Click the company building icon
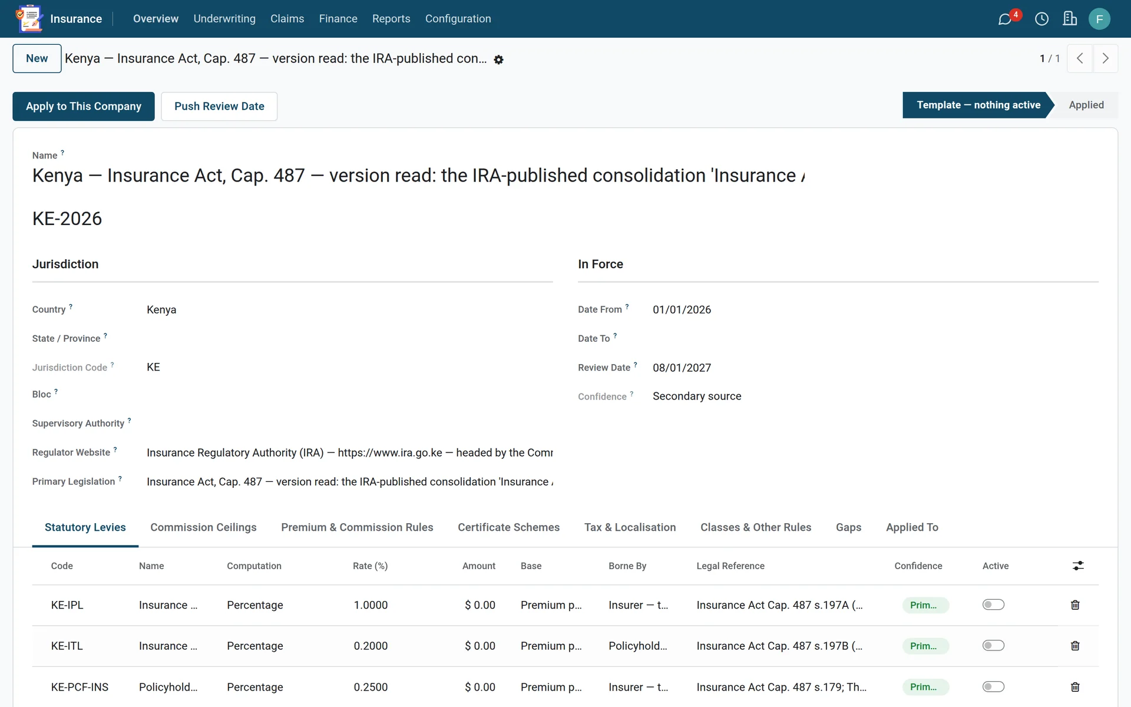 click(x=1070, y=19)
